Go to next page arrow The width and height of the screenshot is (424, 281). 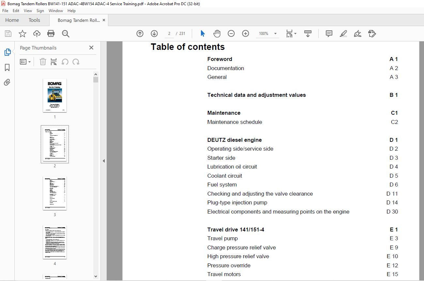click(154, 34)
